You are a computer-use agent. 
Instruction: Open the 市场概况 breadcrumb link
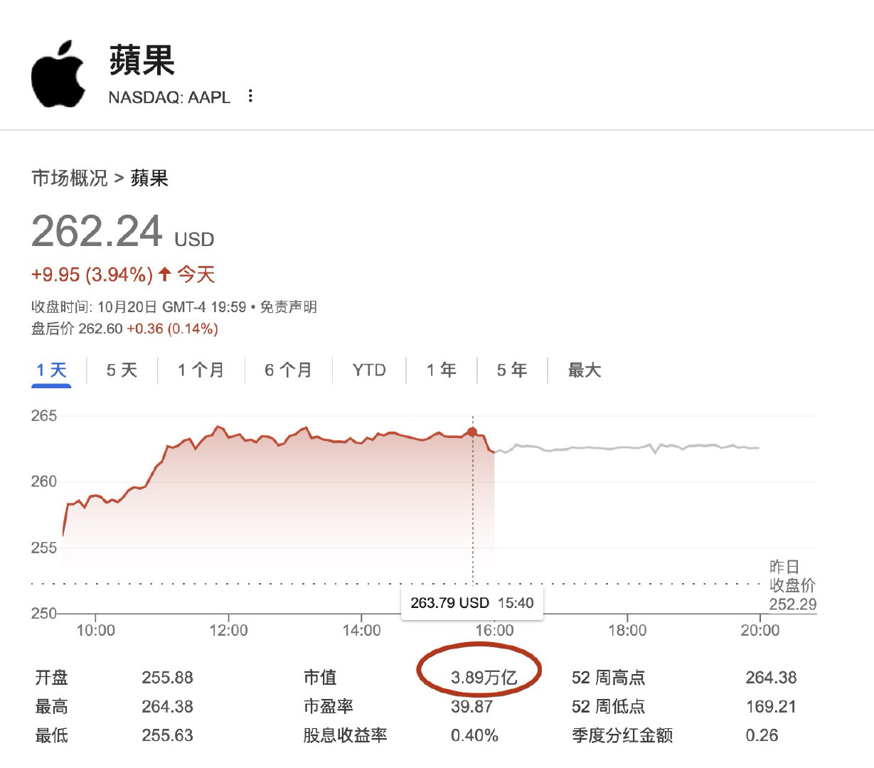click(x=70, y=178)
